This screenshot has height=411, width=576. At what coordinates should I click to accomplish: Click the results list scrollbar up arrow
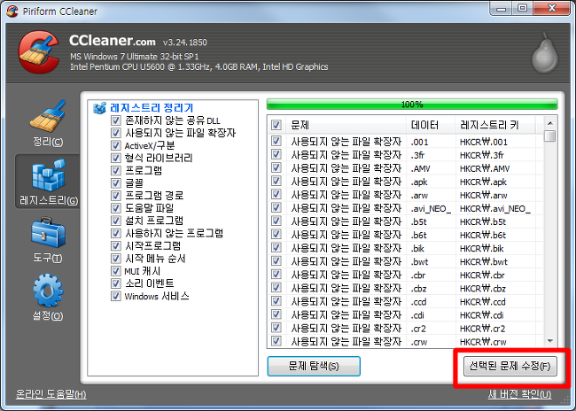click(550, 123)
